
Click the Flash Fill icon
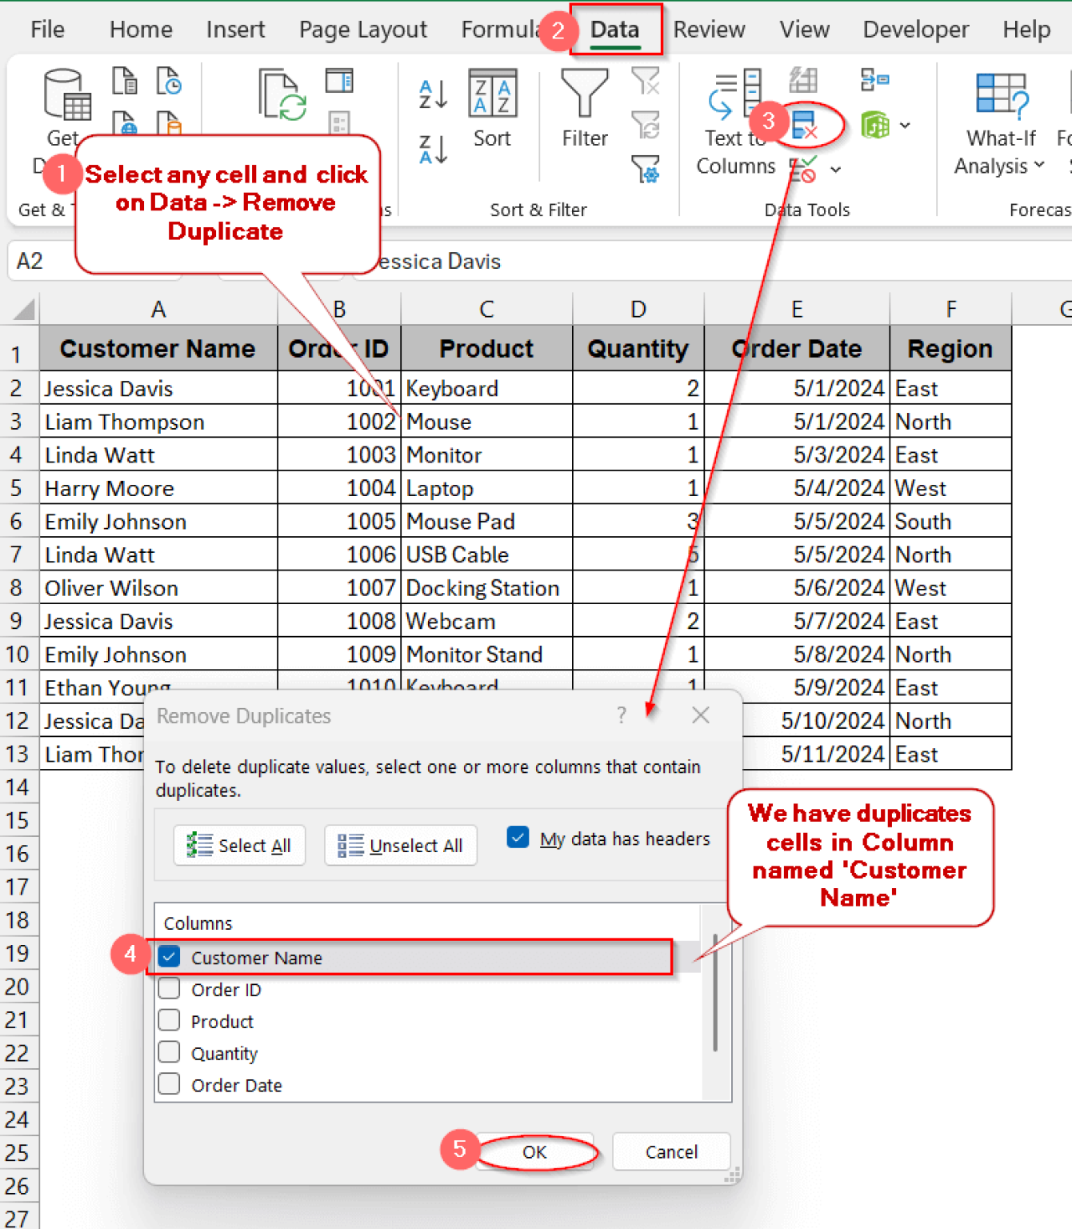[x=802, y=80]
